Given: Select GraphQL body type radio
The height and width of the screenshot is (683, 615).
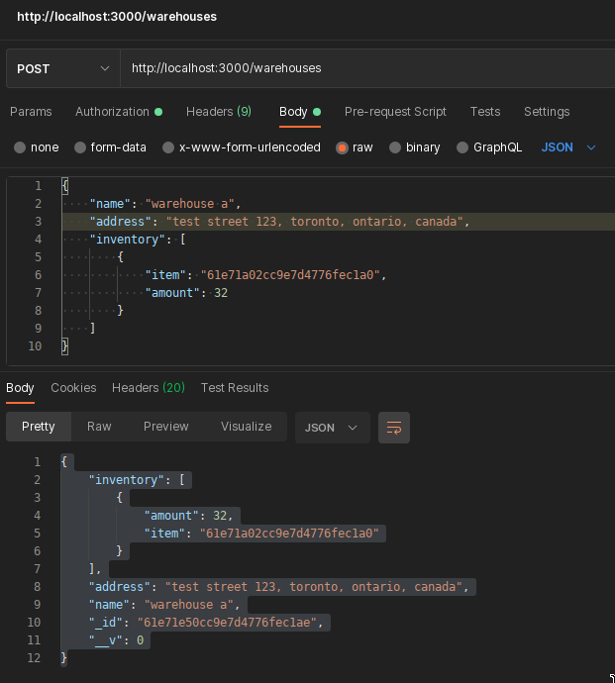Looking at the screenshot, I should tap(462, 147).
